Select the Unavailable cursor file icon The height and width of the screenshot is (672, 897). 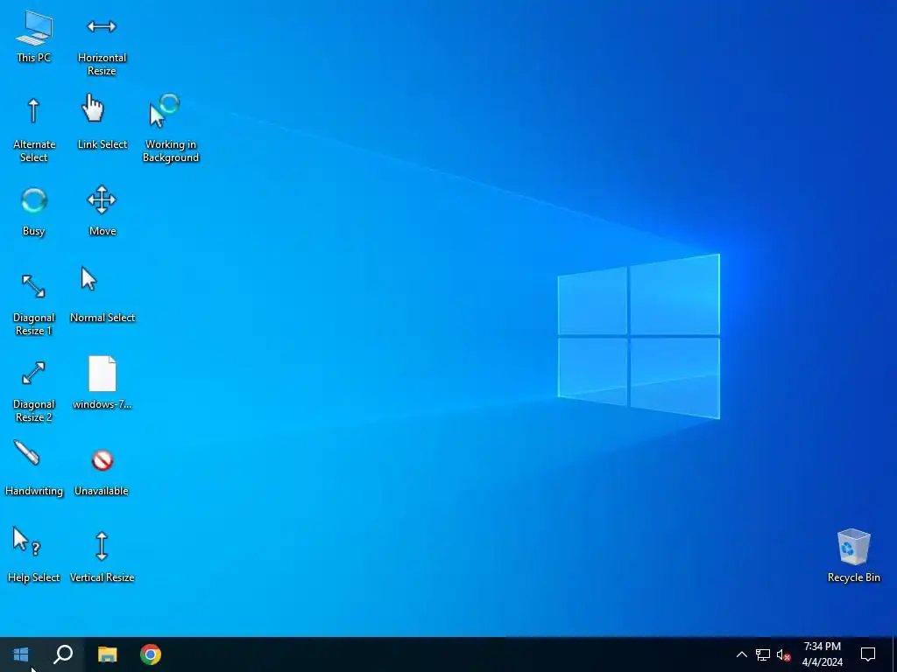[102, 472]
